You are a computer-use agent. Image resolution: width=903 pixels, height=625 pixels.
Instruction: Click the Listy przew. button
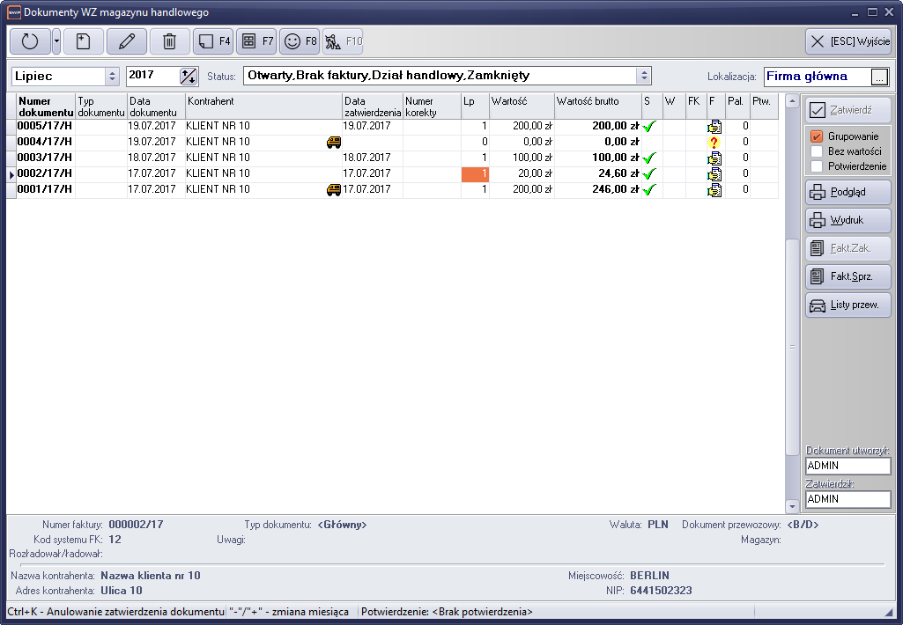click(x=847, y=305)
